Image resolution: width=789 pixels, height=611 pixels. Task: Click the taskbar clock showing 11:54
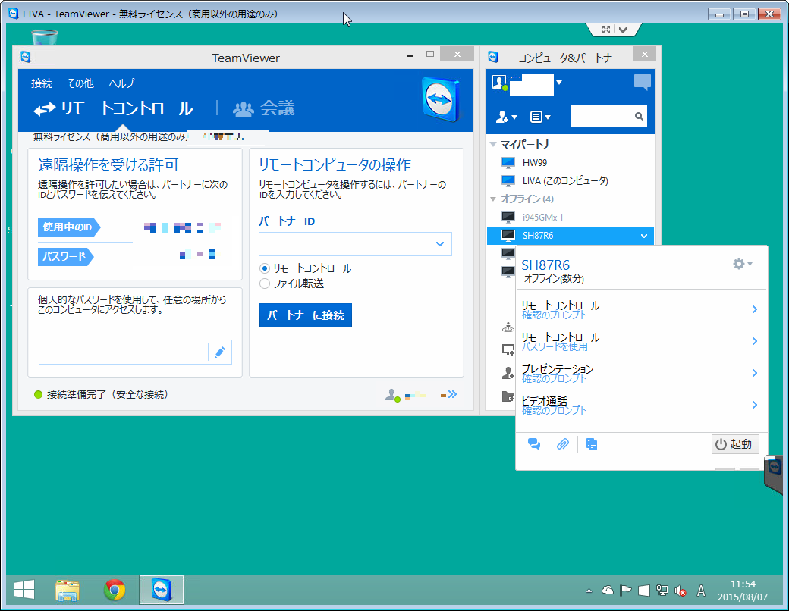(x=743, y=591)
